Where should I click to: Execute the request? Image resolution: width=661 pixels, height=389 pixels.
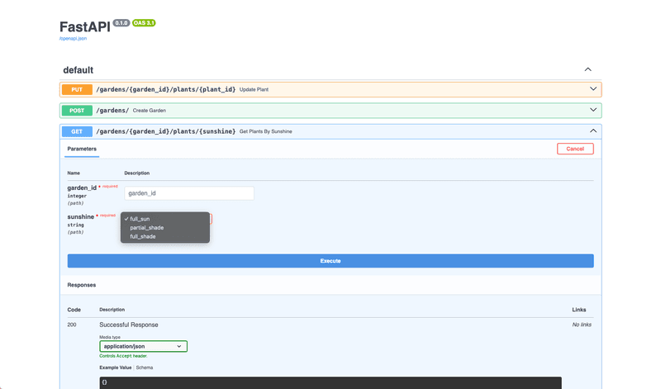330,261
